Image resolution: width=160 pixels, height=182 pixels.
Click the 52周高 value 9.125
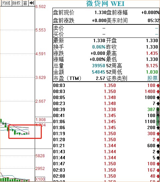pyautogui.click(x=152, y=66)
